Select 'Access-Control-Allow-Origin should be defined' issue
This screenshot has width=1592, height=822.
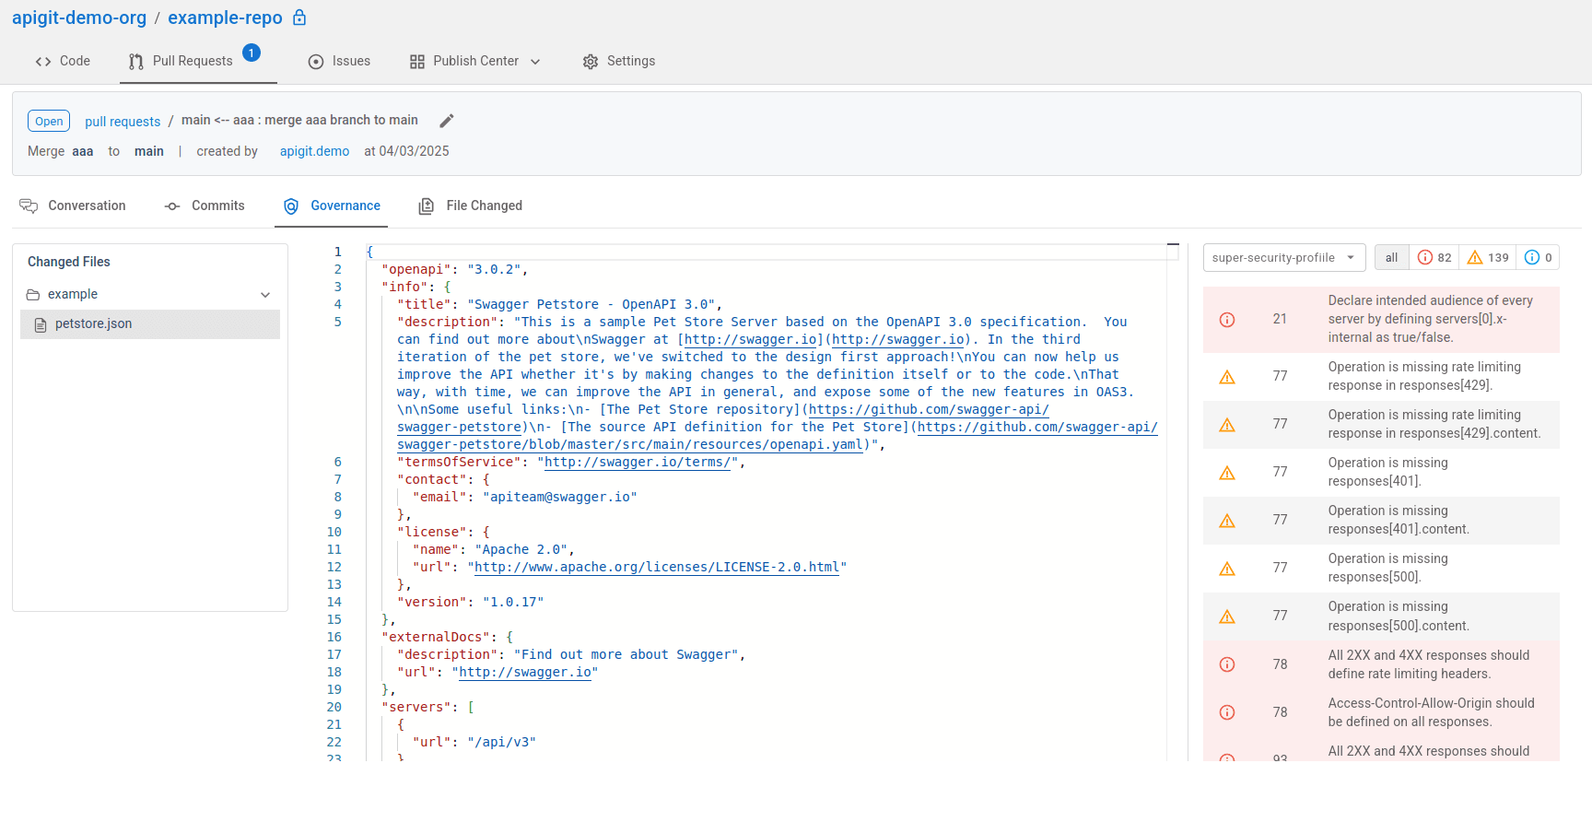click(1381, 712)
